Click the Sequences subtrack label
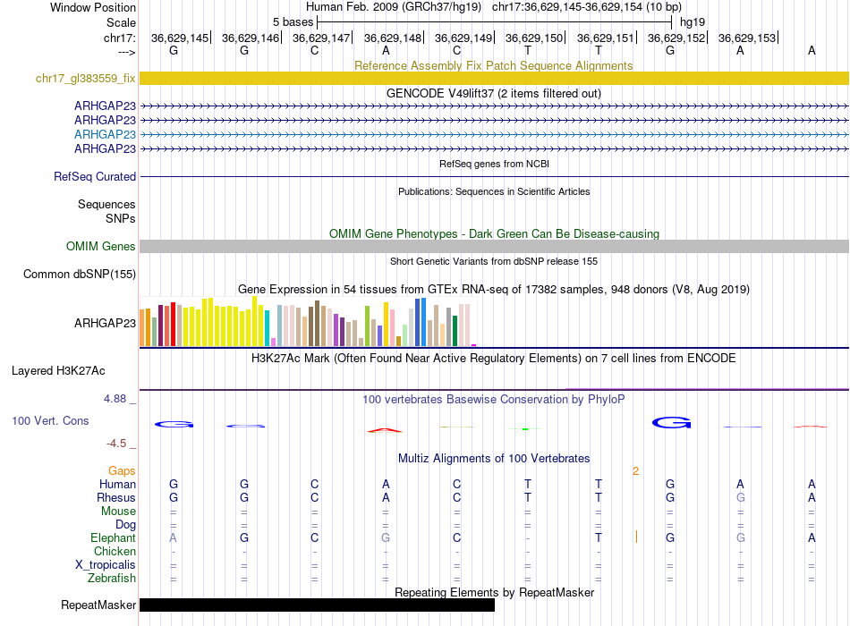850x626 pixels. click(106, 204)
